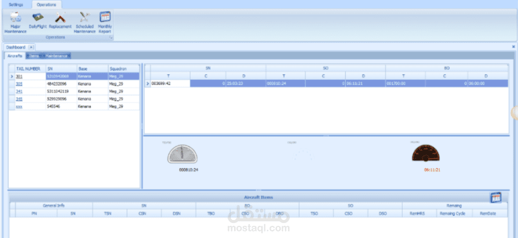The width and height of the screenshot is (518, 238).
Task: Click the 001700:00 grid cell
Action: (406, 83)
